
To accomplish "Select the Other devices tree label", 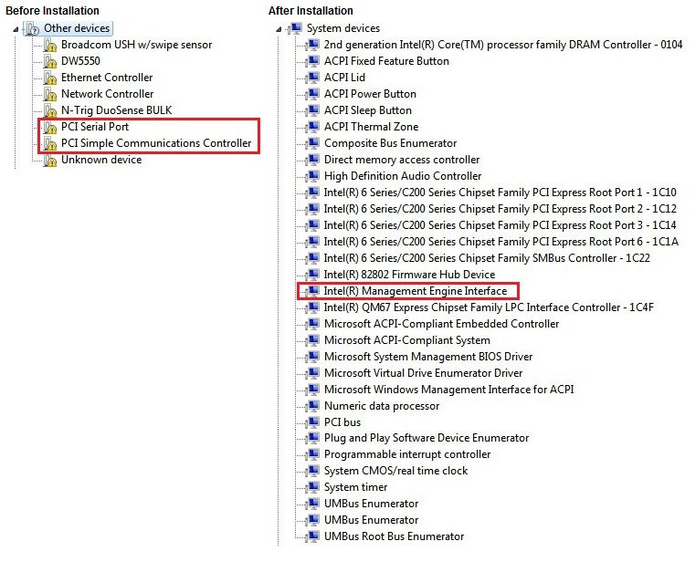I will 77,28.
